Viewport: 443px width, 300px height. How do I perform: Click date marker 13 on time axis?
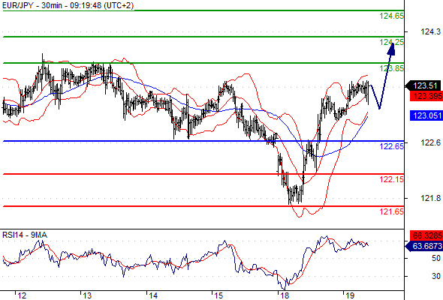[87, 295]
